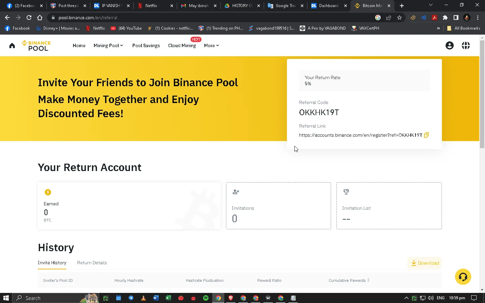The height and width of the screenshot is (303, 485).
Task: Click the ENG language indicator
Action: click(441, 298)
